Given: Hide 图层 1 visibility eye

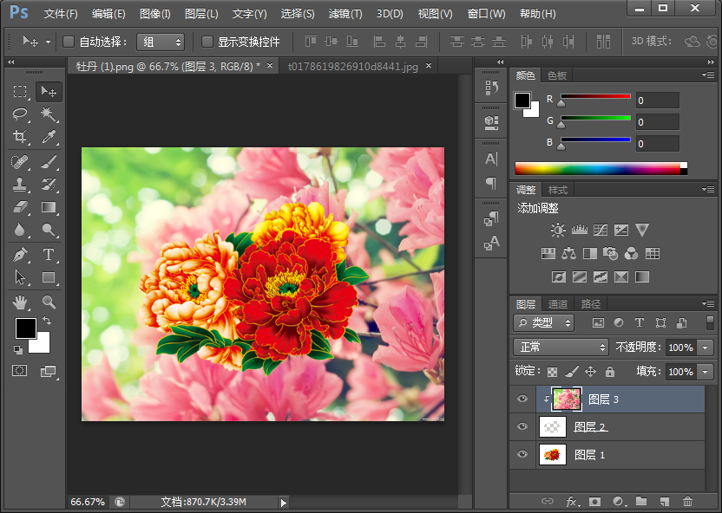Looking at the screenshot, I should pyautogui.click(x=522, y=454).
